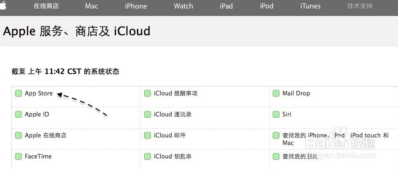Select the 查找我的 iPhone、iPad label

335,139
